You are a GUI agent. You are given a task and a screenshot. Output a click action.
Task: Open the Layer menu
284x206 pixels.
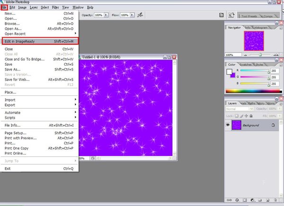pos(34,8)
